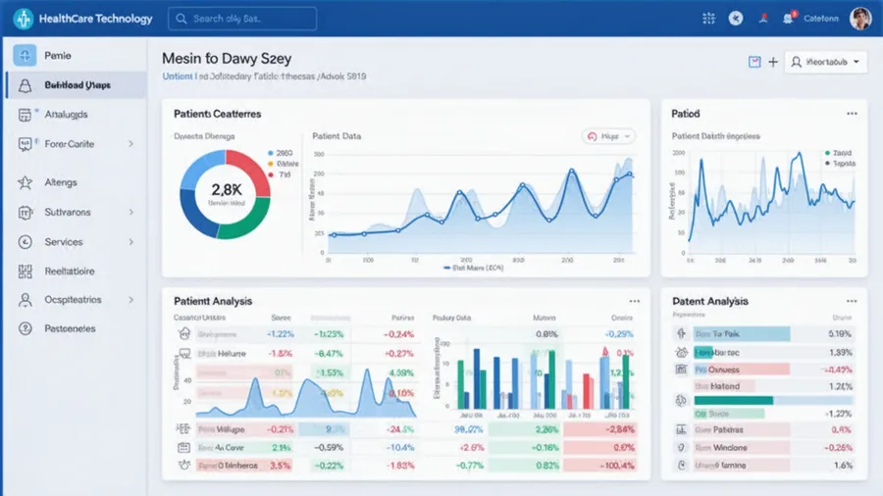The width and height of the screenshot is (883, 496).
Task: Open the Datent Analysis more options menu
Action: coord(852,302)
